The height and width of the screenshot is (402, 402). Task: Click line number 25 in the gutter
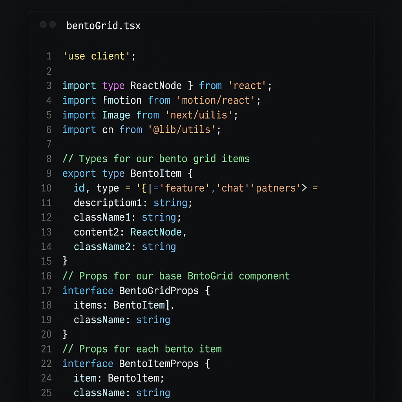[46, 393]
